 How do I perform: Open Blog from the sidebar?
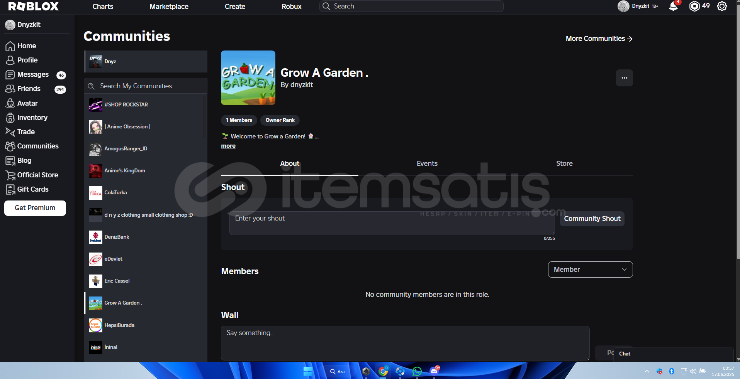click(x=24, y=160)
